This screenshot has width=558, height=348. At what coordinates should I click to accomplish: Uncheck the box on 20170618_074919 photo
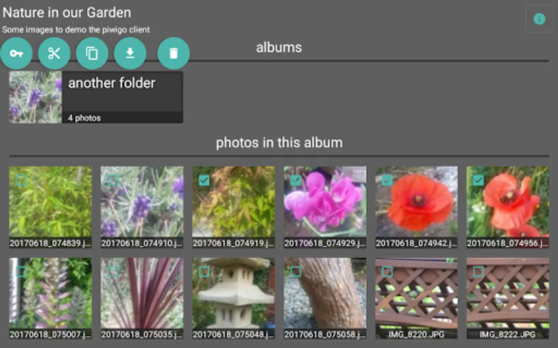(x=204, y=180)
